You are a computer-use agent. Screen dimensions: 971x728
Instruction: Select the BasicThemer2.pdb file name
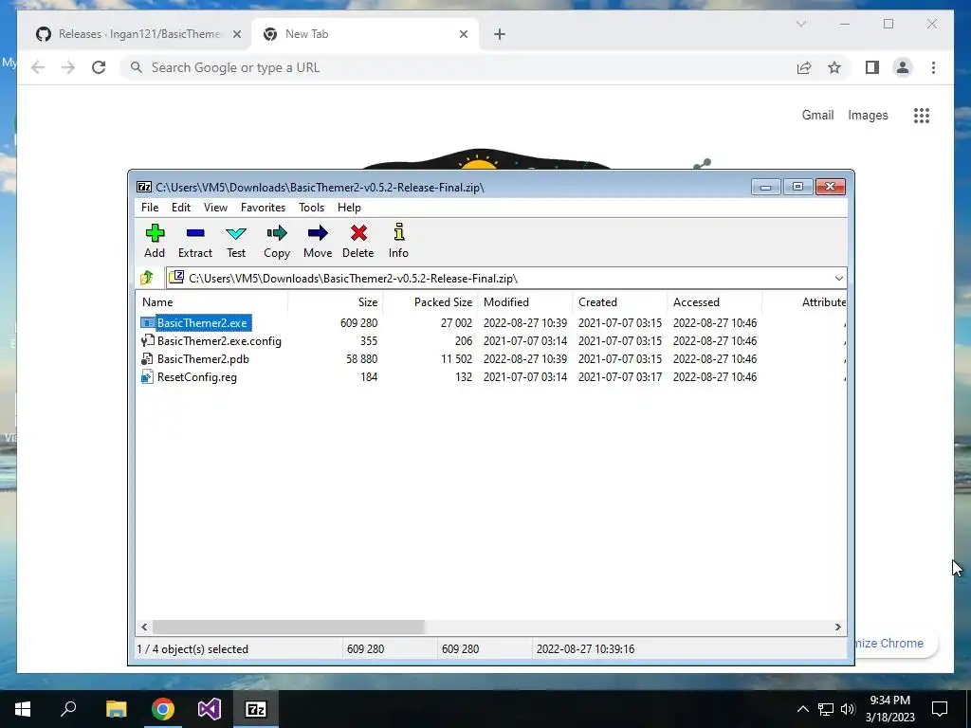point(203,359)
